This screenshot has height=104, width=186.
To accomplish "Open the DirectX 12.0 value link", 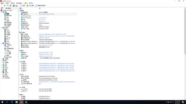I will 42,21.
